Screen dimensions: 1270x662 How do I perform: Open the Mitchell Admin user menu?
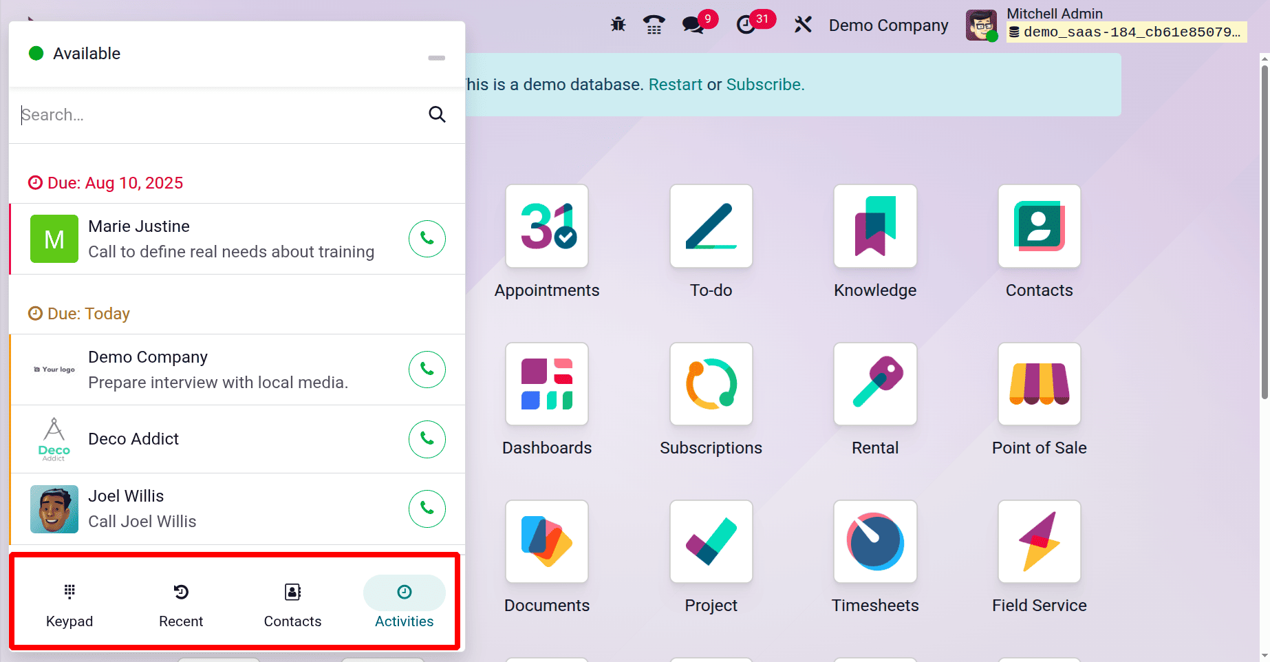pyautogui.click(x=1054, y=13)
